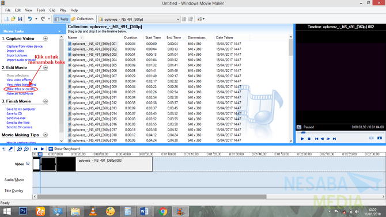Screen dimensions: 386x217
Task: Toggle the Collections pane button
Action: (82, 19)
